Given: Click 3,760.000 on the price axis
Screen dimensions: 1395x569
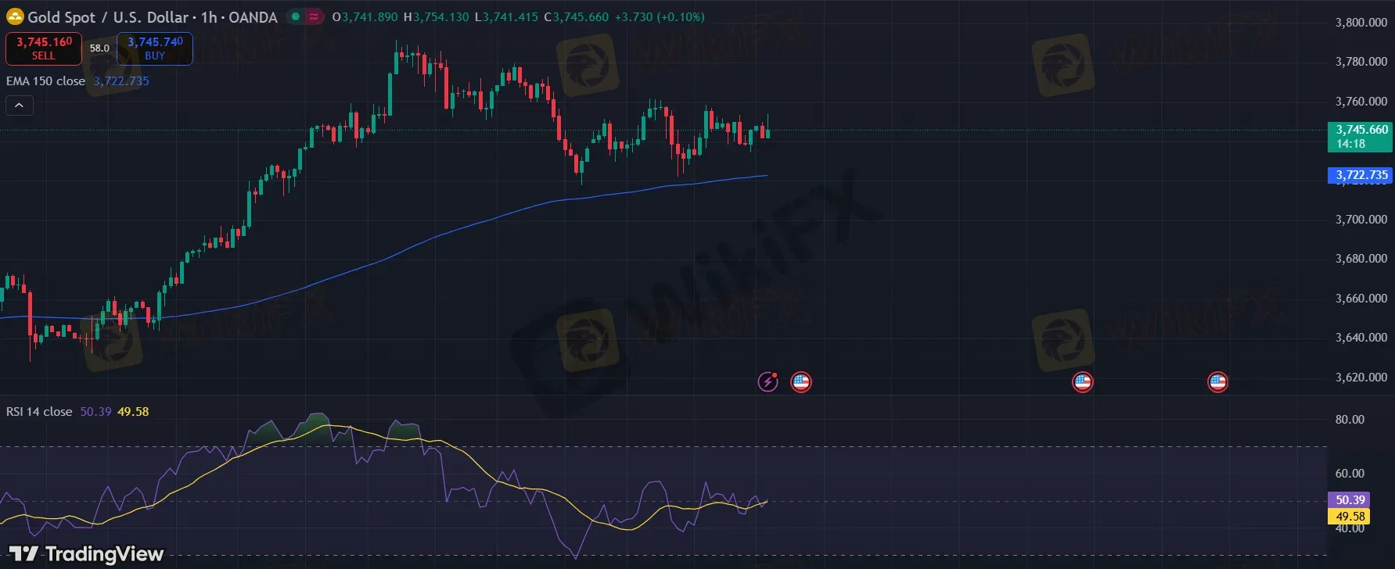Looking at the screenshot, I should tap(1361, 102).
